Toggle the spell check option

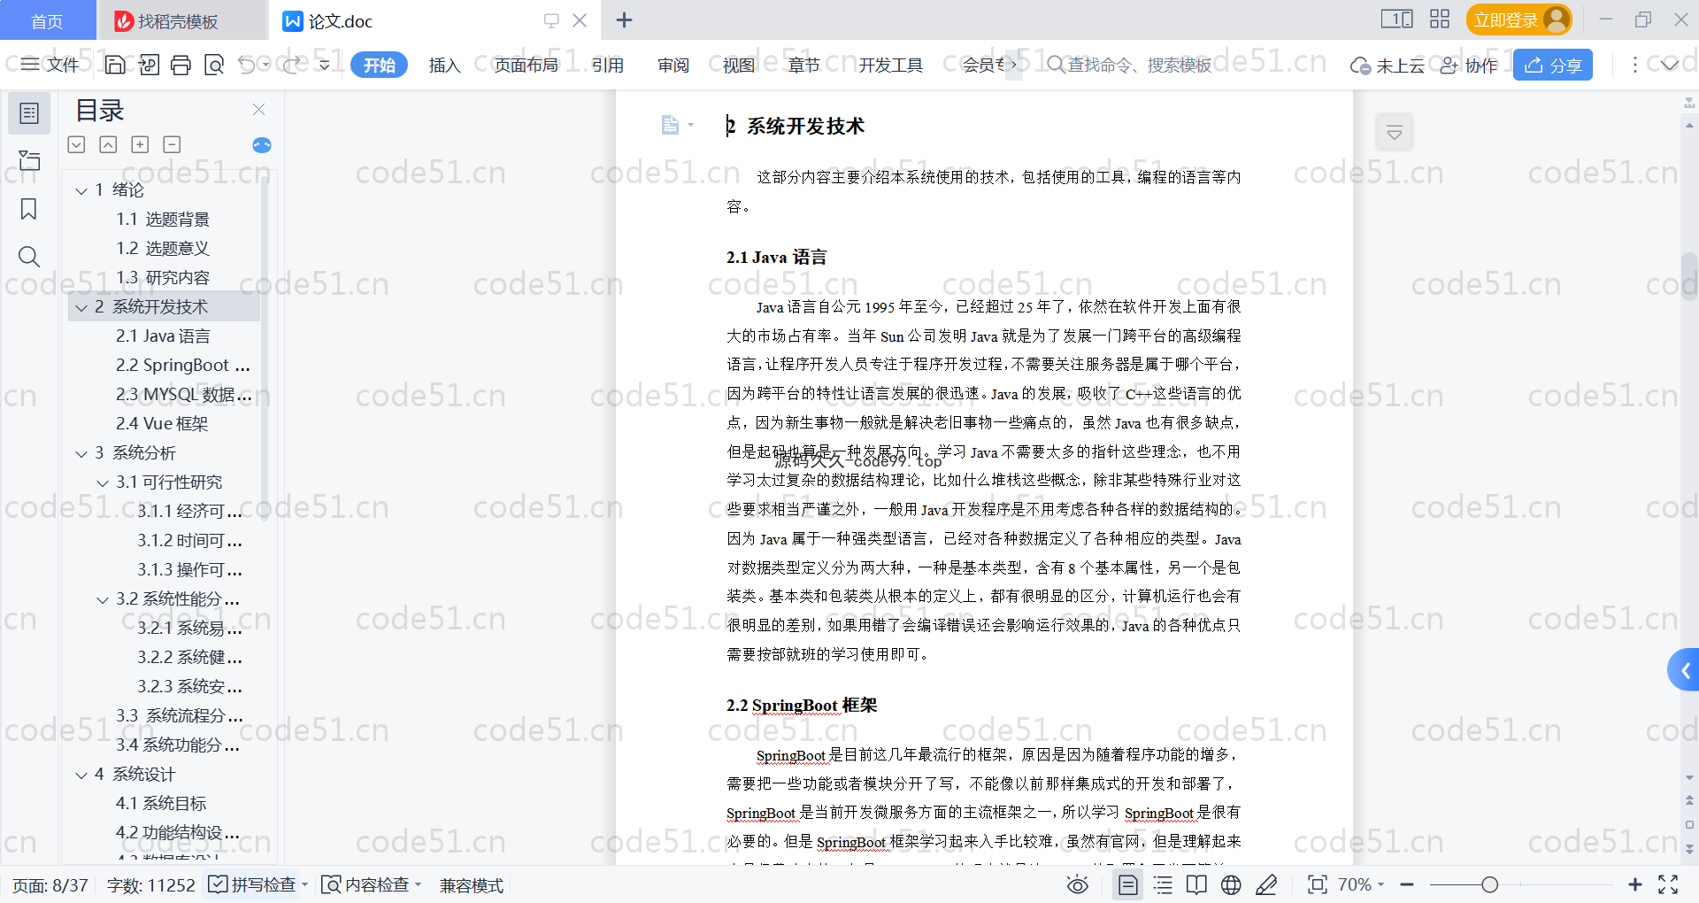click(253, 884)
